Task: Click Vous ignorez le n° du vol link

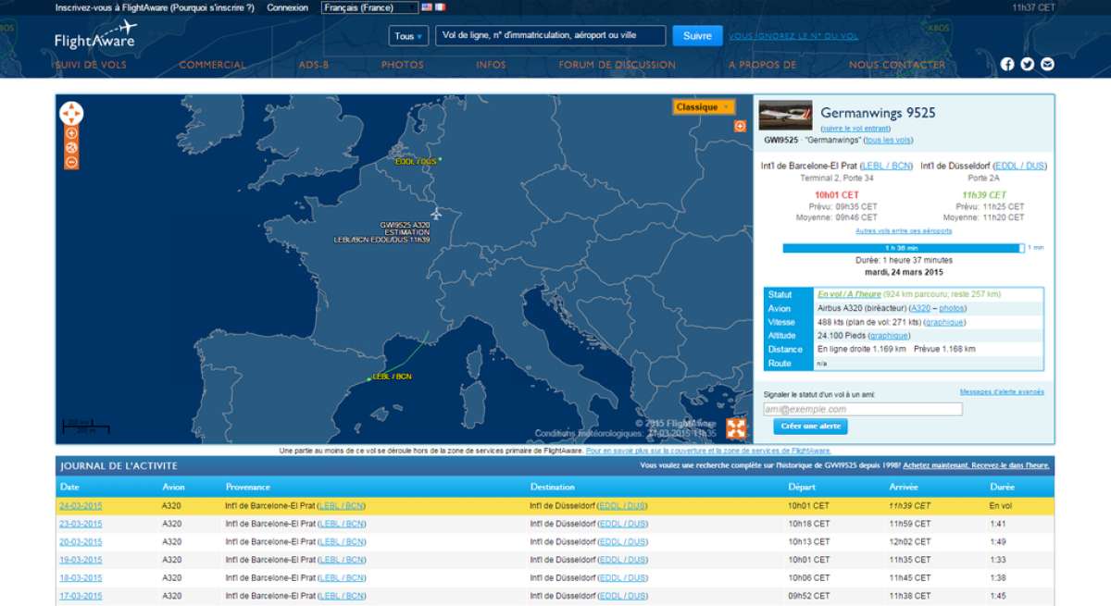Action: (793, 36)
